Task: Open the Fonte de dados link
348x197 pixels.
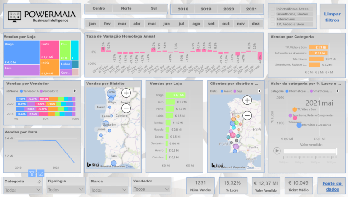Action: pyautogui.click(x=332, y=186)
